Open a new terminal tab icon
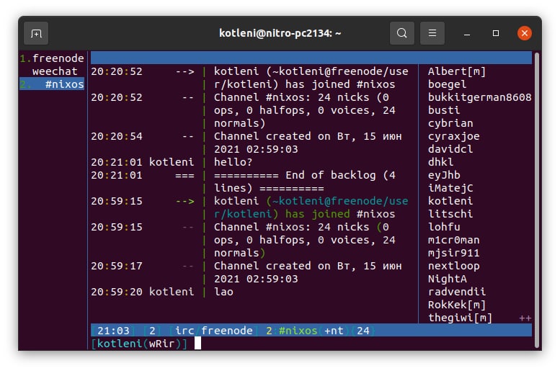Screen dimensions: 560x371 click(x=36, y=33)
